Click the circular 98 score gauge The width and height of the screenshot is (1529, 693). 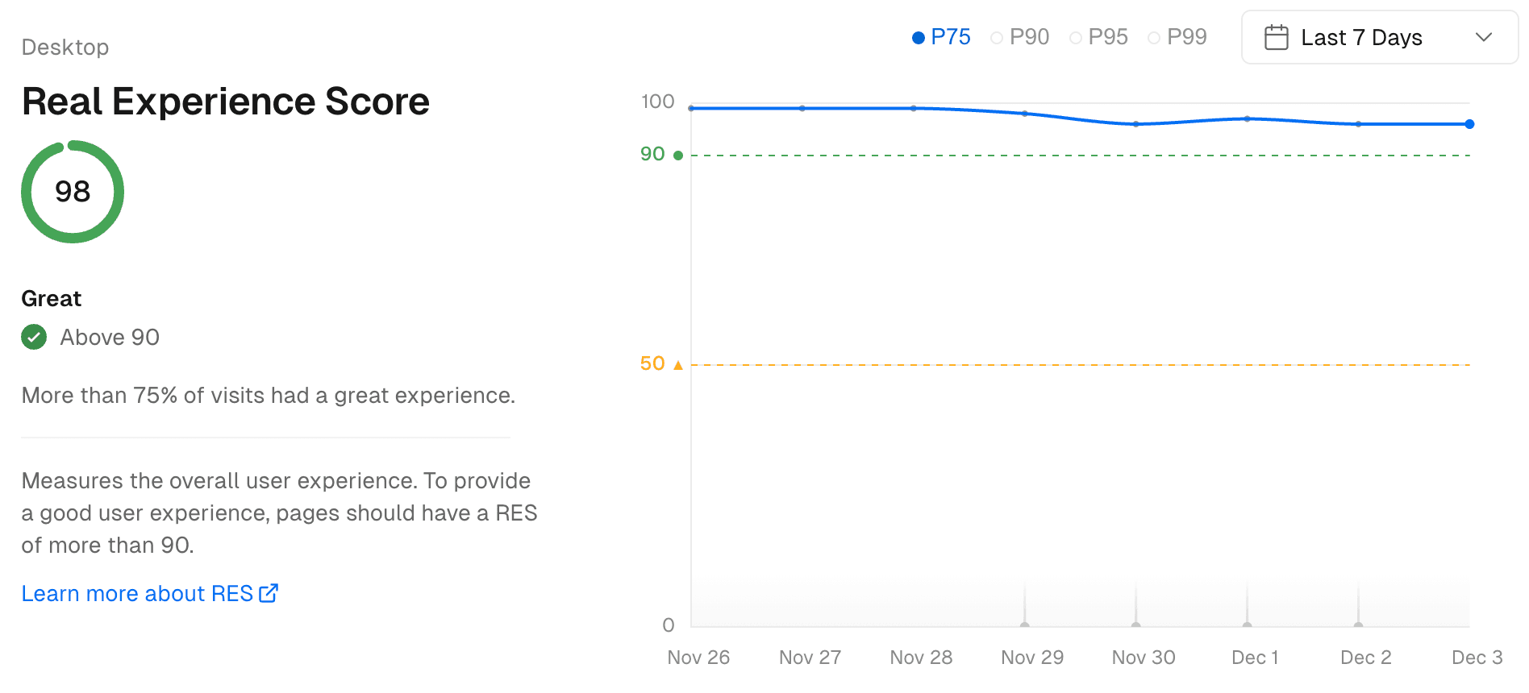[x=73, y=192]
